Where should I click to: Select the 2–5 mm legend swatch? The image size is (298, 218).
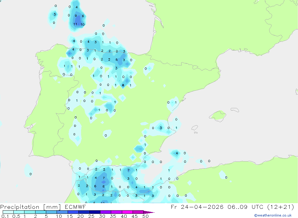41,212
